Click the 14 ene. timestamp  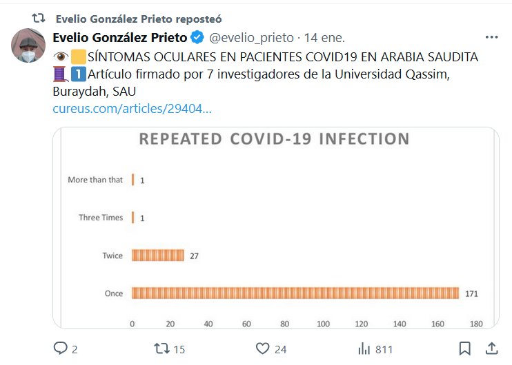[x=324, y=37]
